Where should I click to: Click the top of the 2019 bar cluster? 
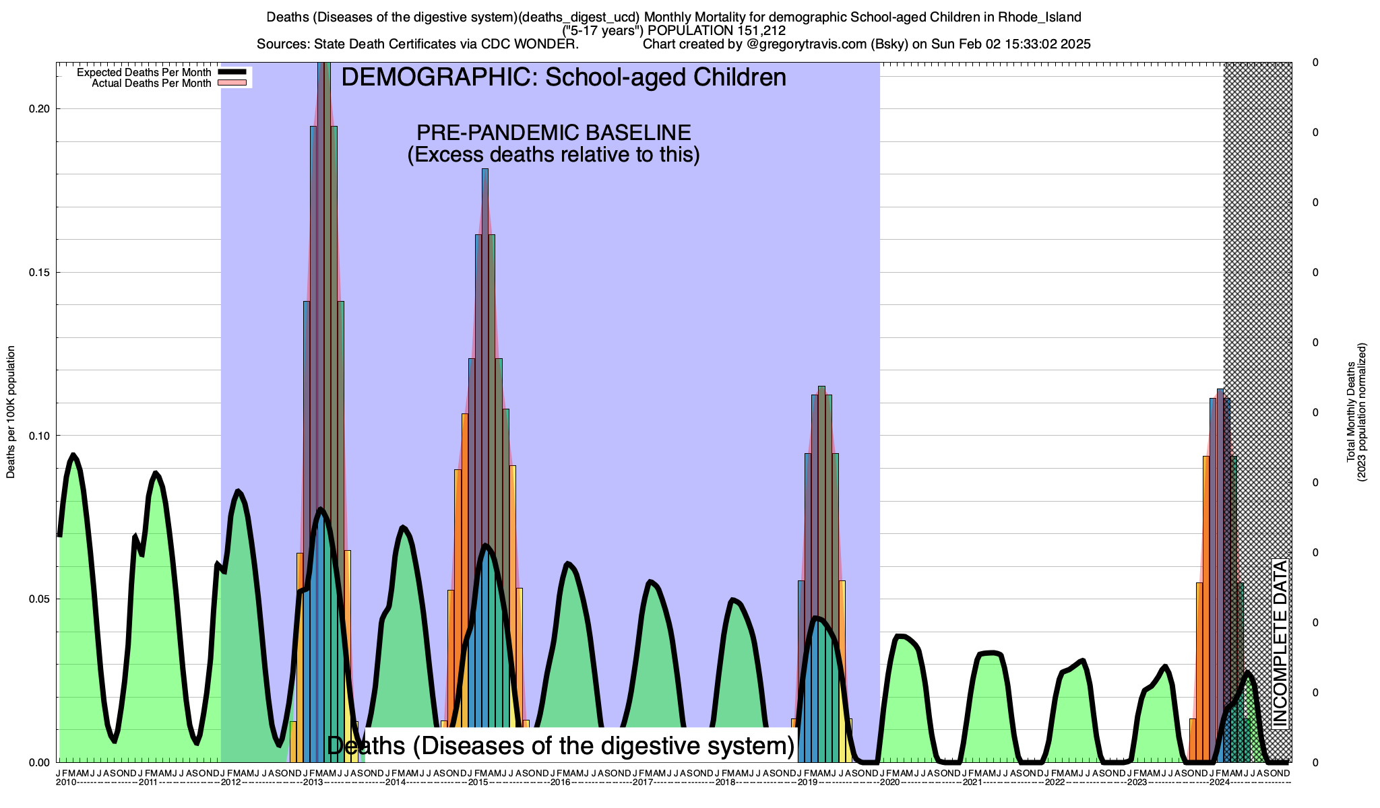pyautogui.click(x=821, y=391)
